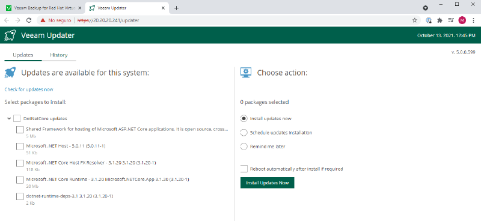Viewport: 481px width, 221px height.
Task: Click the blue rocket icon beside updates heading
Action: (x=10, y=73)
